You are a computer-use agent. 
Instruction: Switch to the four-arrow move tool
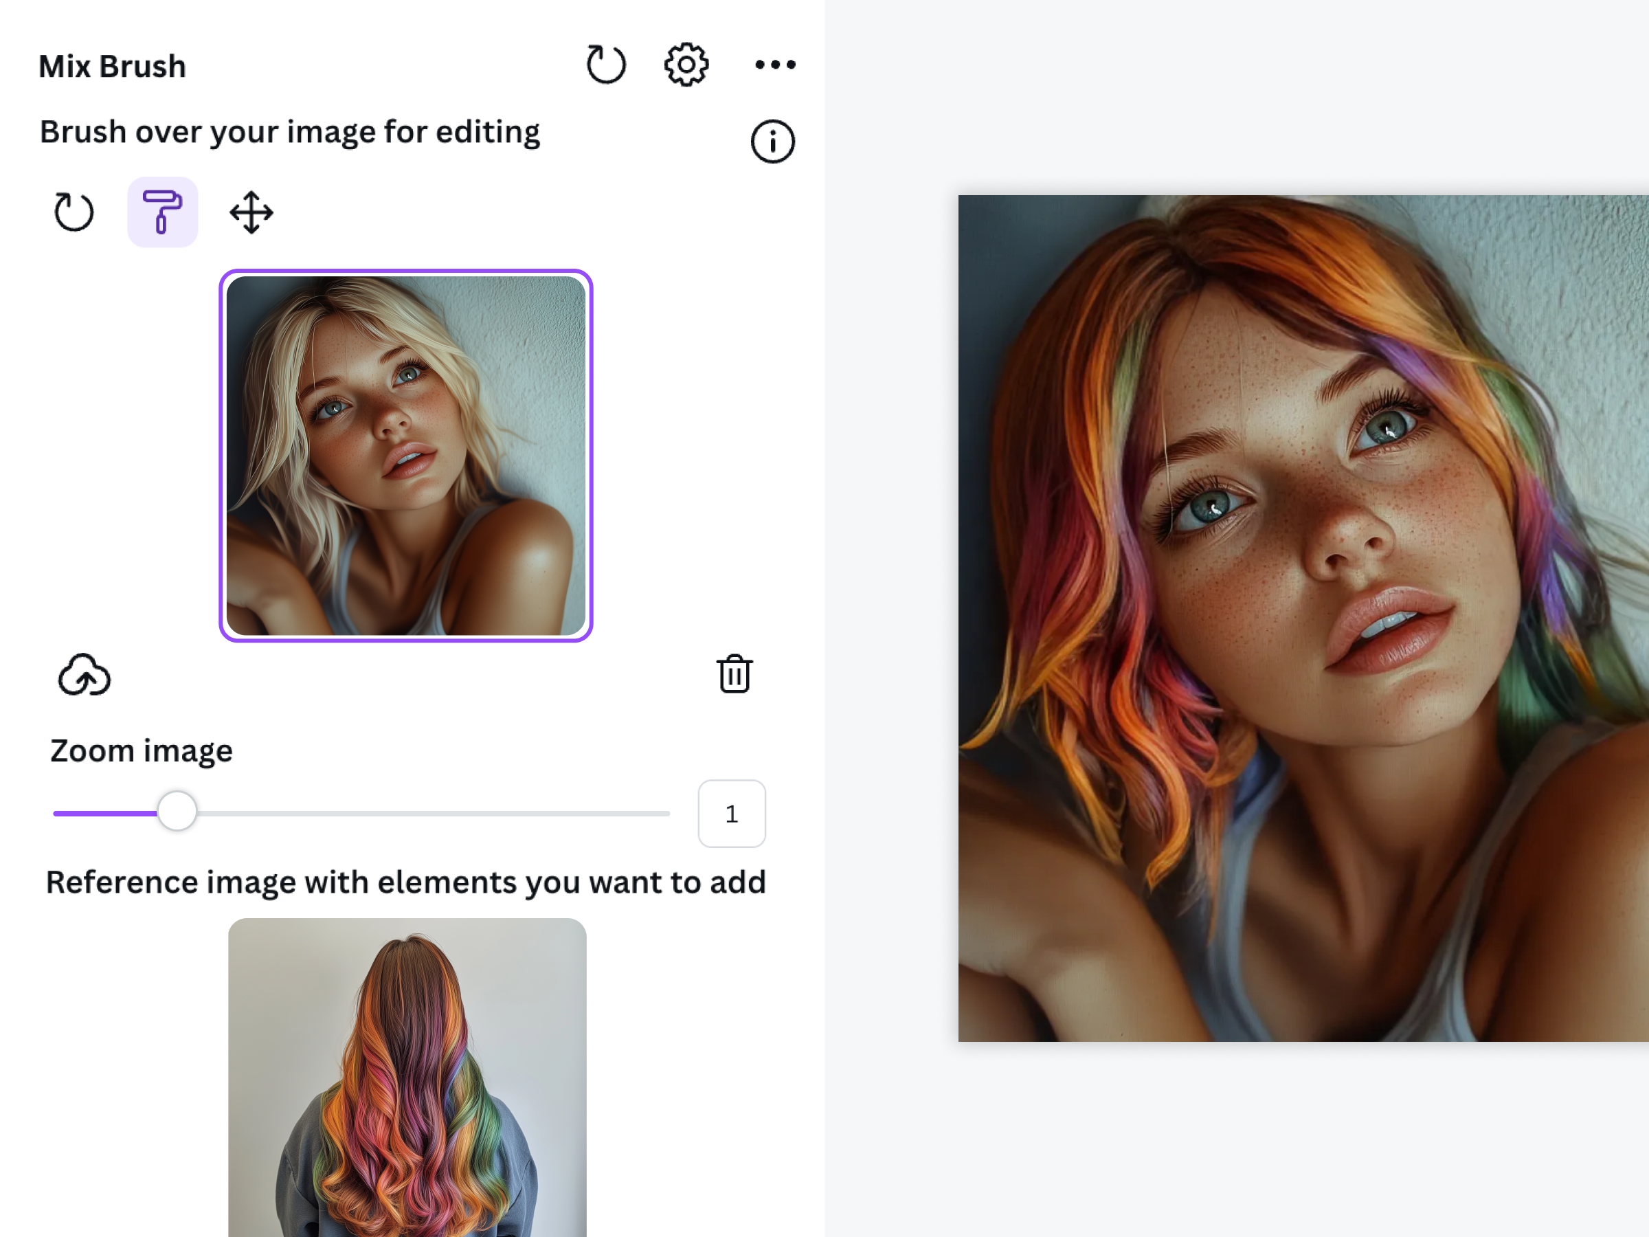(x=251, y=212)
